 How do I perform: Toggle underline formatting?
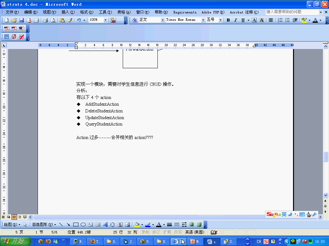[243, 20]
